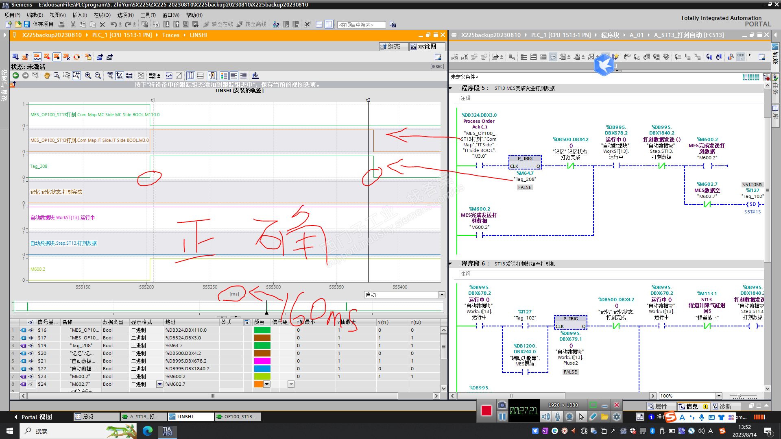Click the scale Y axis to 100% icon
This screenshot has height=439, width=781.
pos(119,76)
